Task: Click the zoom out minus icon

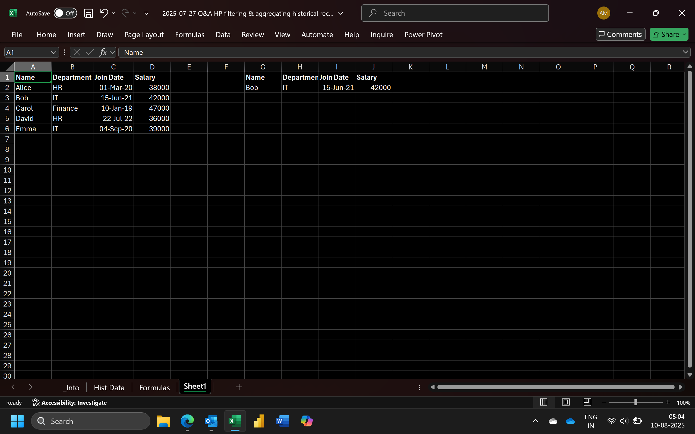Action: click(604, 403)
